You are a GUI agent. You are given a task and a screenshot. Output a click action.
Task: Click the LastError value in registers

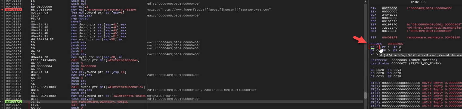(x=399, y=60)
